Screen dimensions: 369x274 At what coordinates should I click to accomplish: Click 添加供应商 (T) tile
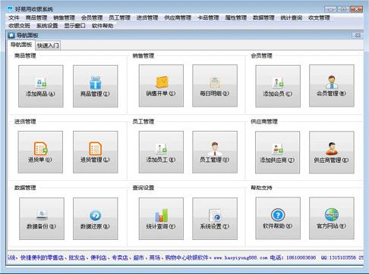[277, 152]
